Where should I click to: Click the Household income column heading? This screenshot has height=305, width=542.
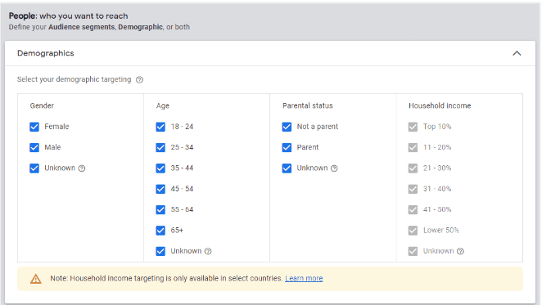tap(440, 105)
